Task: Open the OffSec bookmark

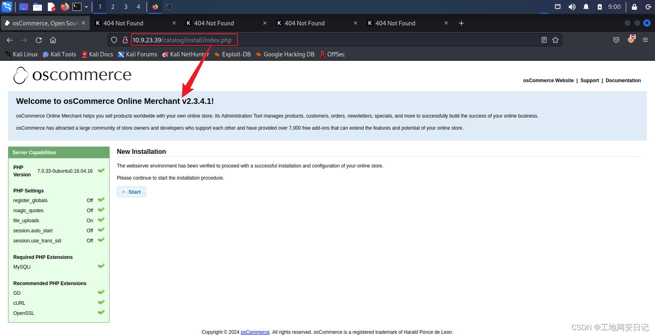Action: (332, 54)
